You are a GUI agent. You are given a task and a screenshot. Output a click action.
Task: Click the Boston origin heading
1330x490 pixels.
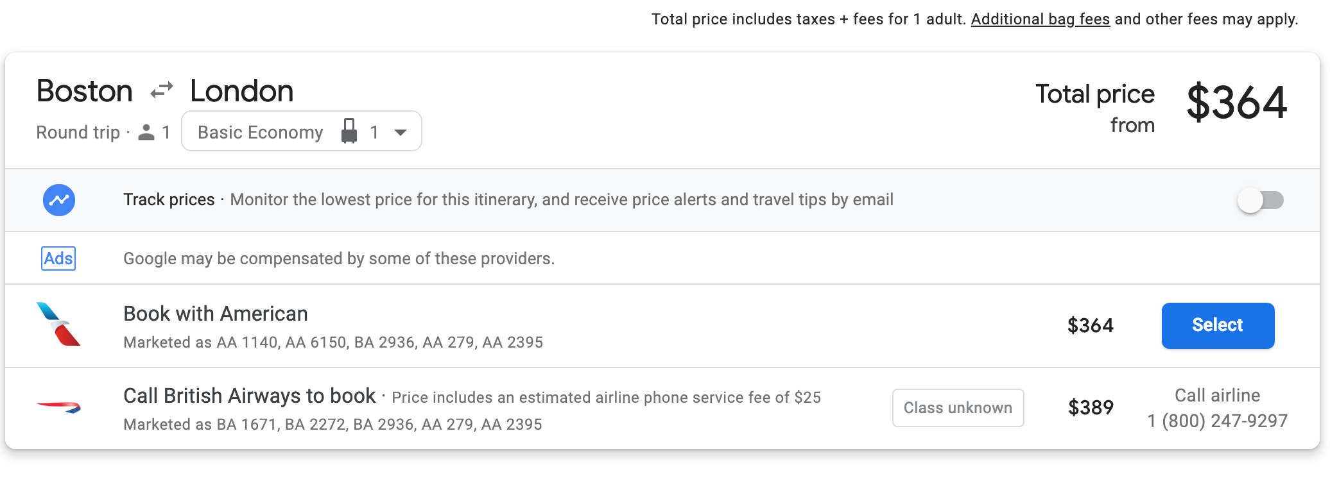pos(85,91)
